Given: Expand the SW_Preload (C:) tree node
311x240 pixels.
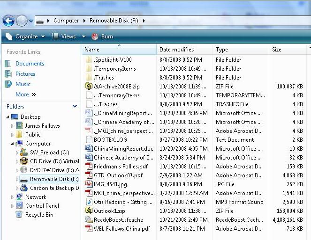Looking at the screenshot, I should (18, 153).
